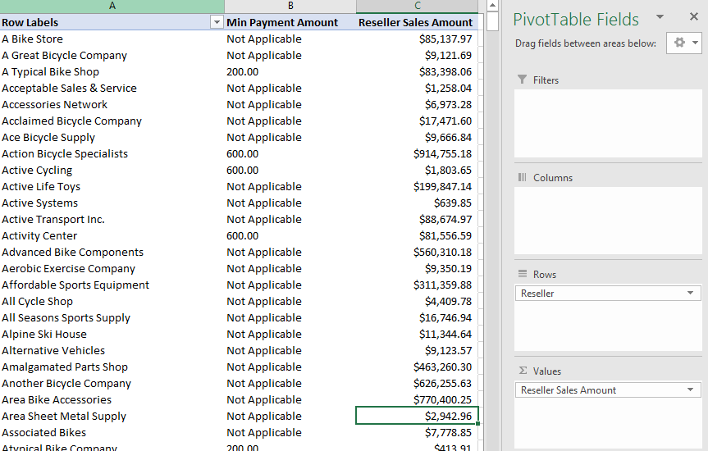Screen dimensions: 708x451
Task: Click the Columns area icon
Action: (522, 177)
